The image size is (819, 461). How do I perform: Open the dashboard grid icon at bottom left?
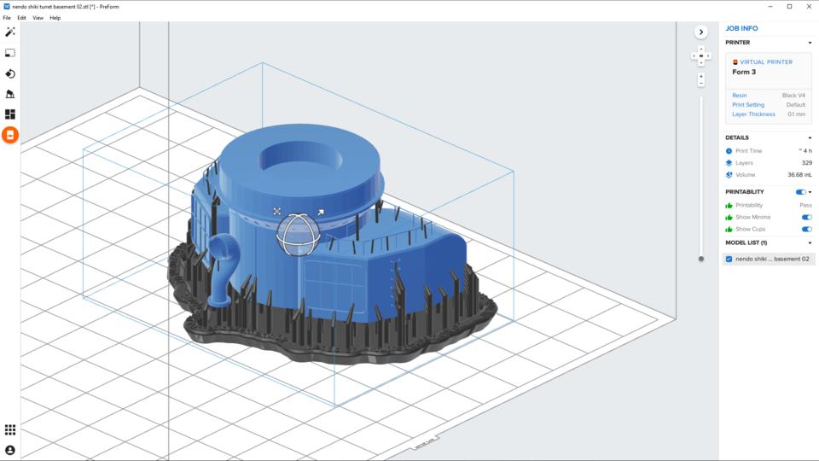tap(10, 429)
